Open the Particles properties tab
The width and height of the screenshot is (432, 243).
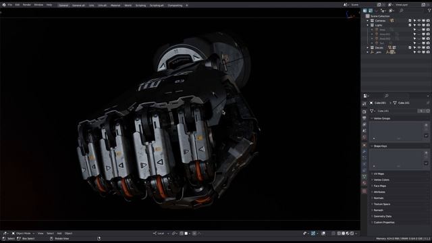coord(364,158)
